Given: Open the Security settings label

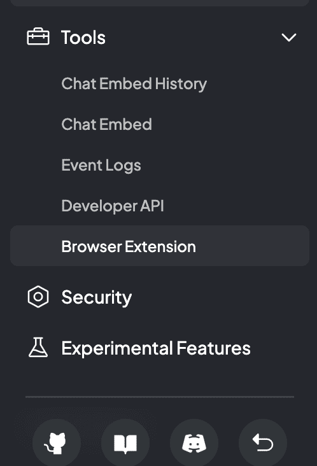Looking at the screenshot, I should click(97, 297).
